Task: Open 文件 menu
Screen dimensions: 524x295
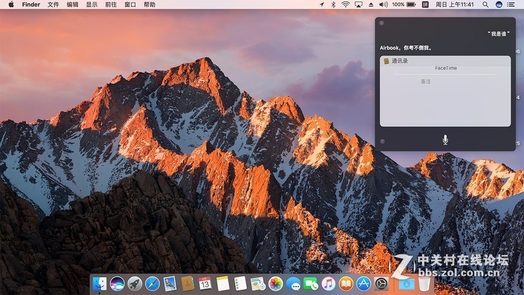Action: [x=53, y=5]
